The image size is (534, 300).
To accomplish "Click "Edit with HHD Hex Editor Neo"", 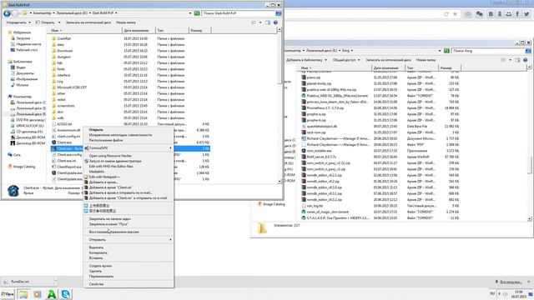I will click(111, 167).
